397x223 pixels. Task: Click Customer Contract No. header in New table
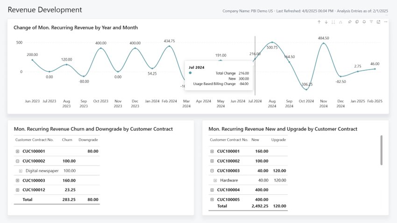tap(229, 140)
